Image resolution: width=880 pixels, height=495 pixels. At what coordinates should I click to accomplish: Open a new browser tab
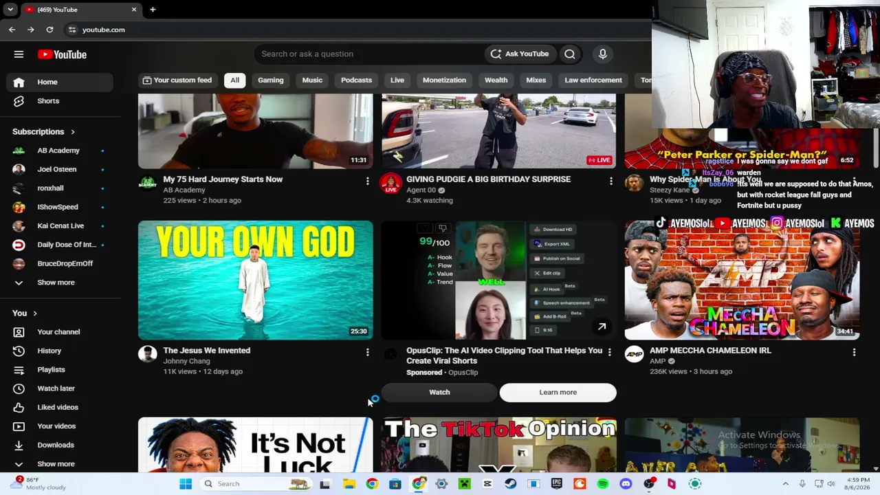point(153,10)
